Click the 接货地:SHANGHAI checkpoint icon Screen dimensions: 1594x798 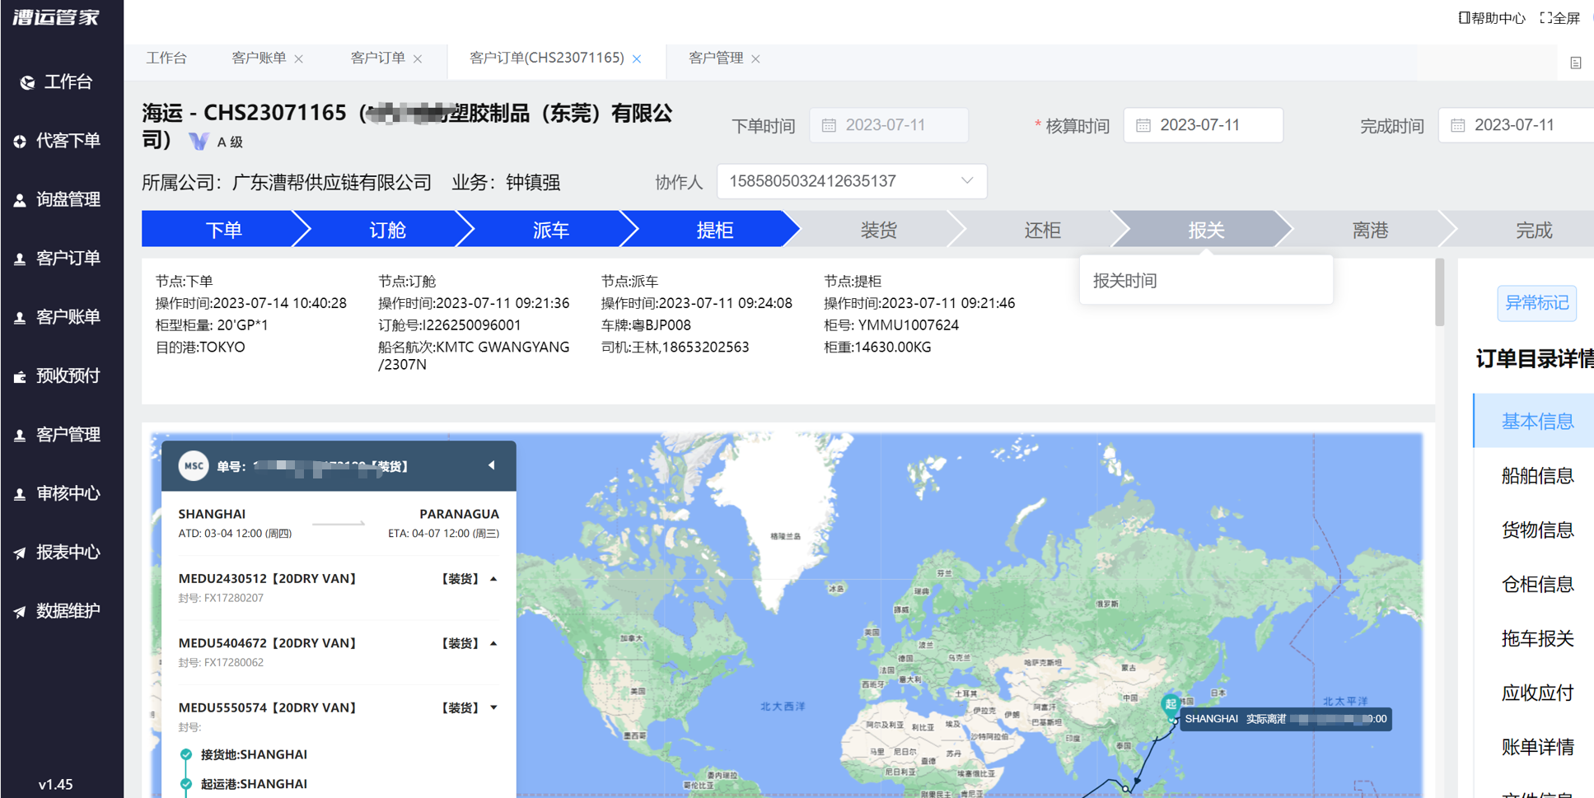186,754
